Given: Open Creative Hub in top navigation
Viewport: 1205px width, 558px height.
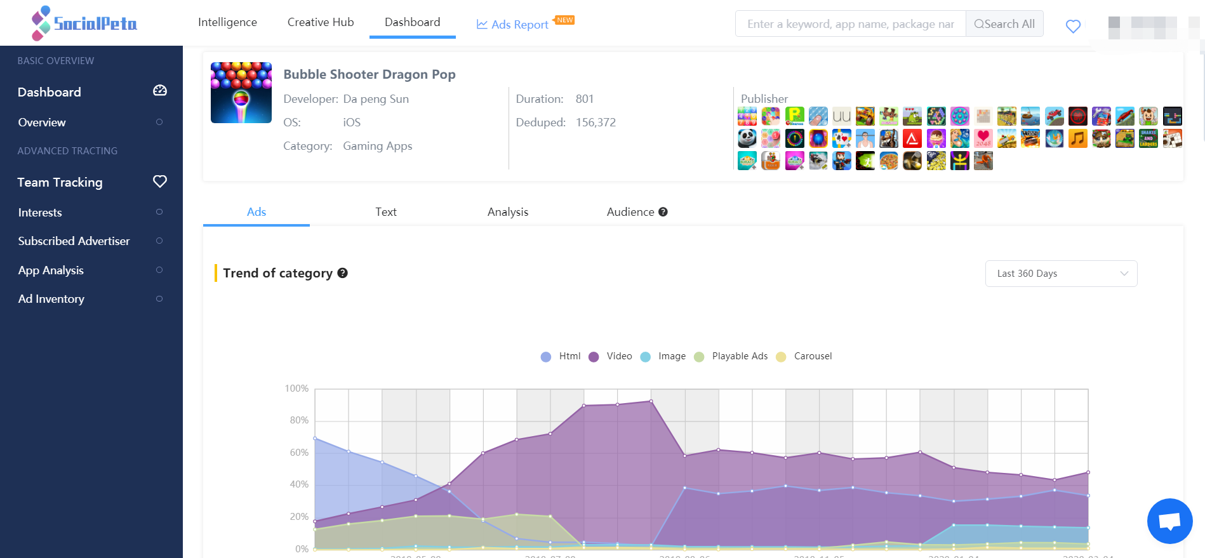Looking at the screenshot, I should click(x=321, y=22).
